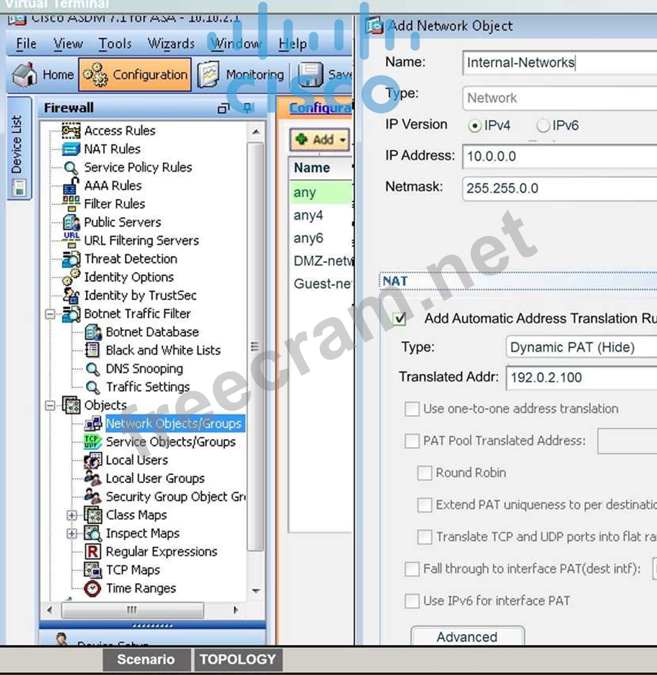657x675 pixels.
Task: Open the Tools menu
Action: 114,44
